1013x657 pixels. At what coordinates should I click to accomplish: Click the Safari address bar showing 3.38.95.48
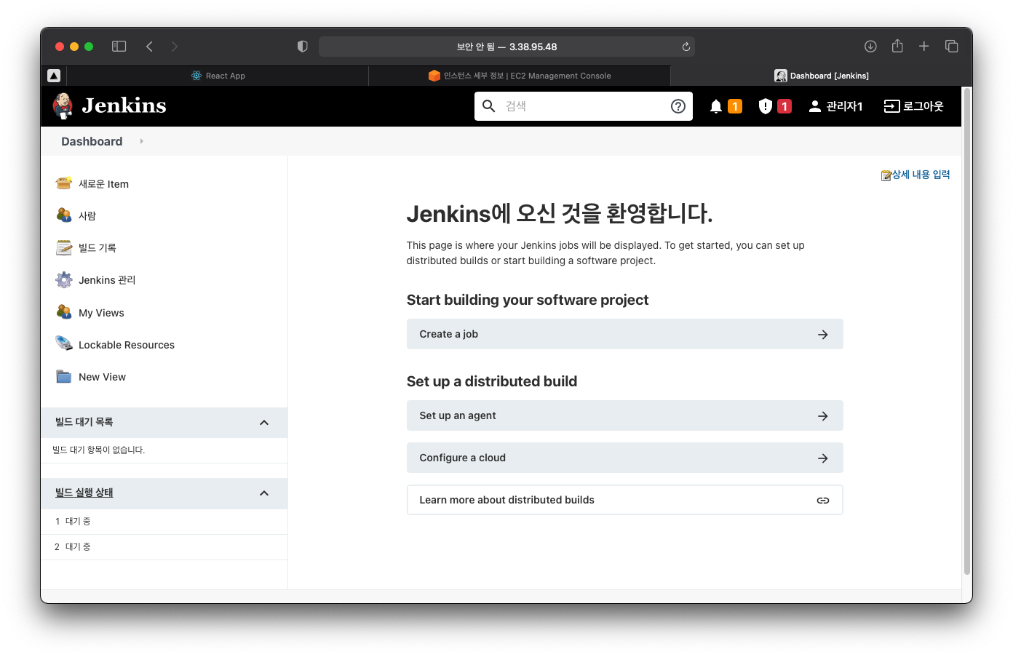(x=506, y=47)
